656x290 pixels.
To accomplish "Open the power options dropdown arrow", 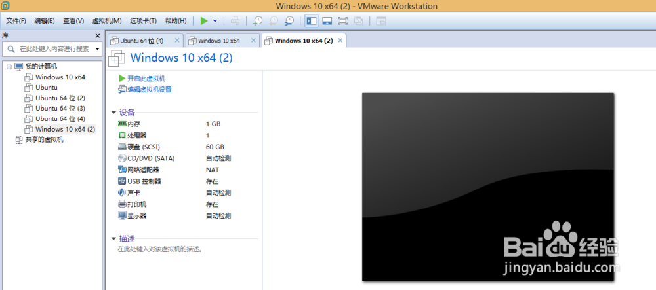I will pyautogui.click(x=215, y=21).
